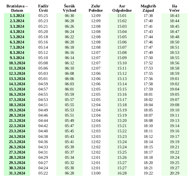This screenshot has width=188, height=180.
Task: Select the date cell 1.3.2024
Action: coord(17,16)
